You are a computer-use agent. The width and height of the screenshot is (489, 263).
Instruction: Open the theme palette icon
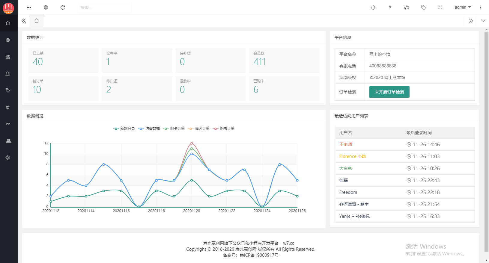click(x=407, y=7)
